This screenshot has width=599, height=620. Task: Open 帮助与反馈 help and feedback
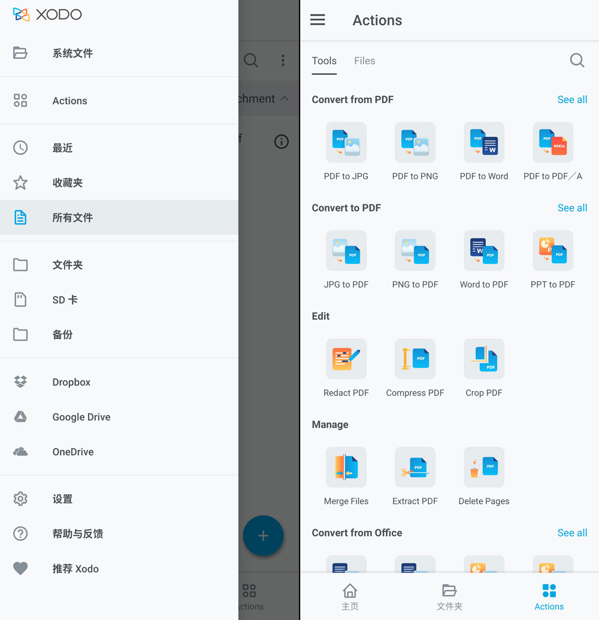(x=119, y=534)
